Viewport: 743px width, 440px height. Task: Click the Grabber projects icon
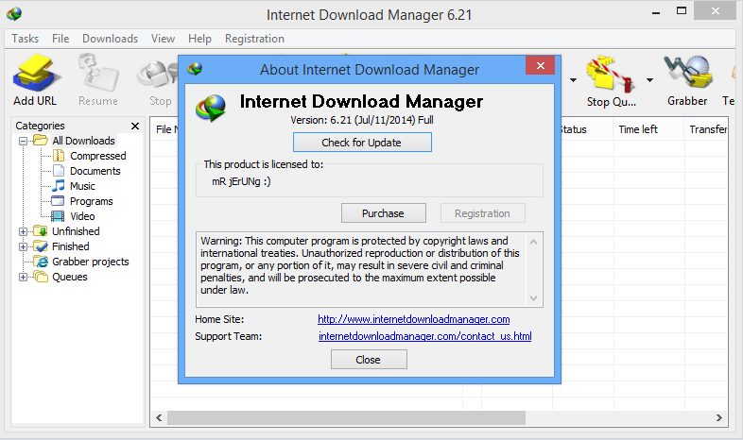41,262
